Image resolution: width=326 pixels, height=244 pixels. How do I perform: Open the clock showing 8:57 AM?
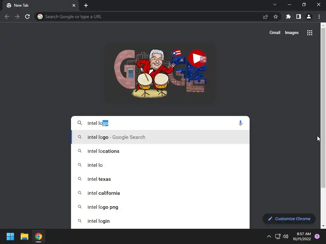tap(302, 236)
